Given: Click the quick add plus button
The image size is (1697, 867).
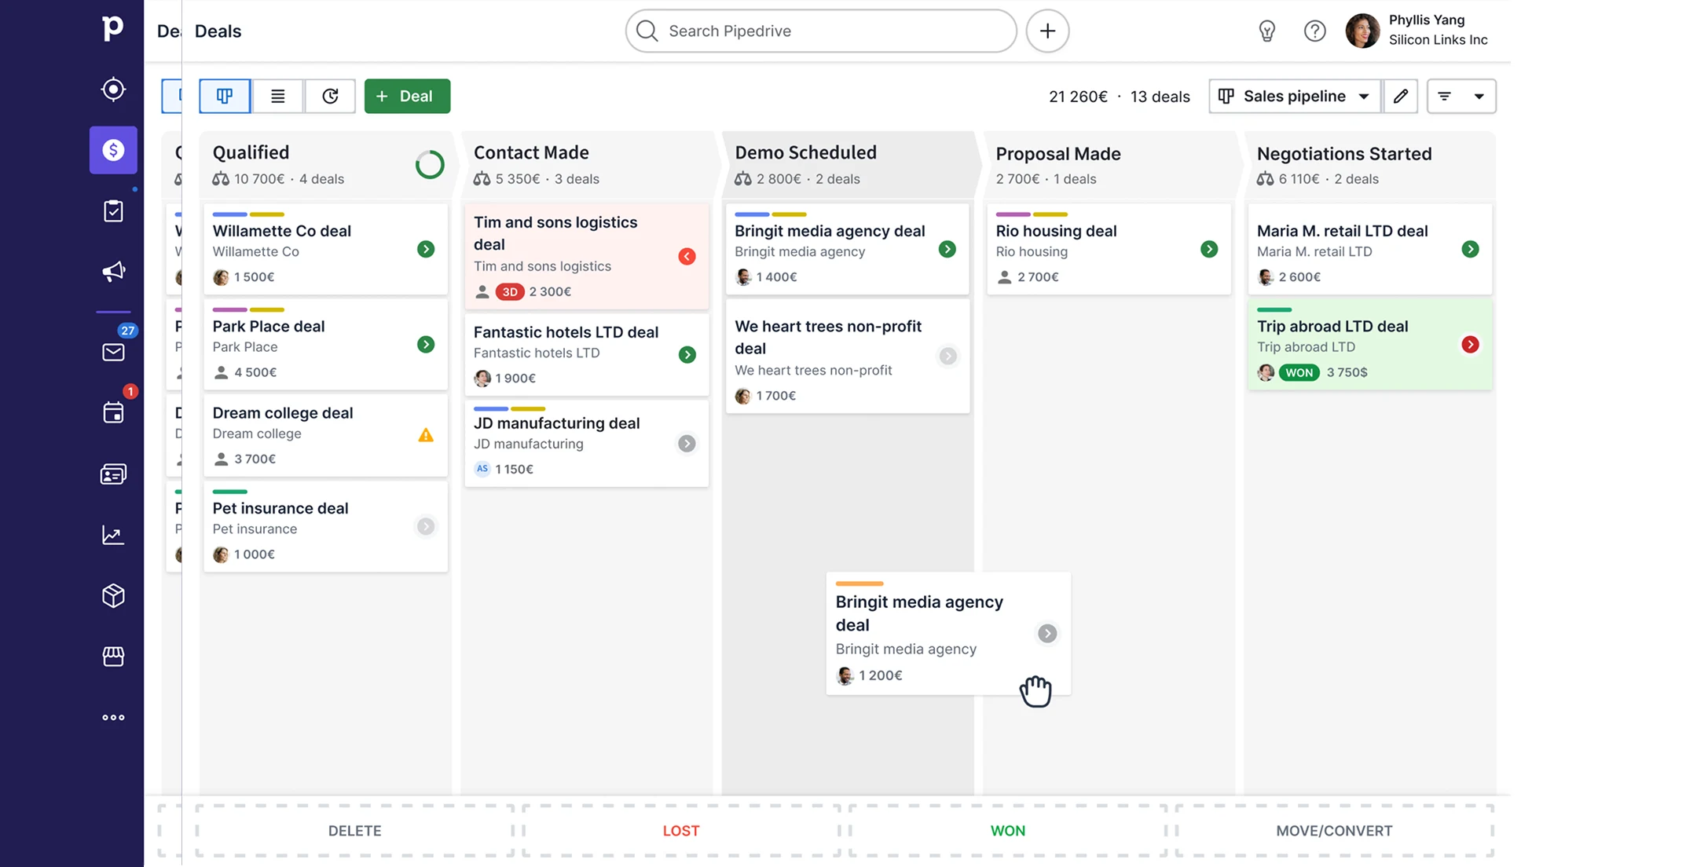Looking at the screenshot, I should [1047, 31].
